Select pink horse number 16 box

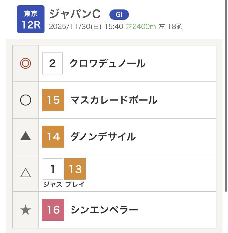click(53, 210)
